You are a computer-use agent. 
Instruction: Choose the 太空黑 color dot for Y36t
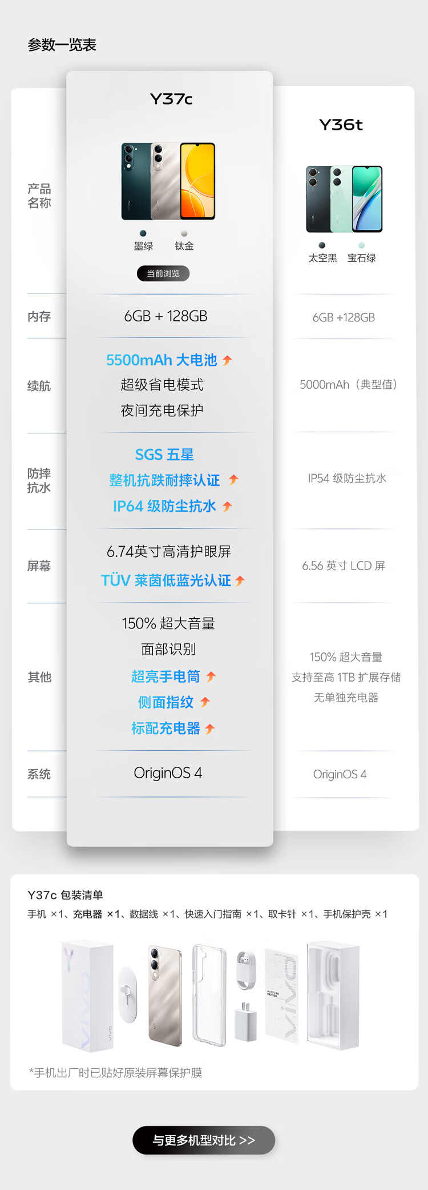point(322,245)
